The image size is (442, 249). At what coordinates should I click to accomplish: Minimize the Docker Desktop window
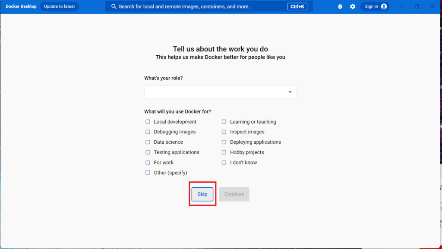(401, 6)
